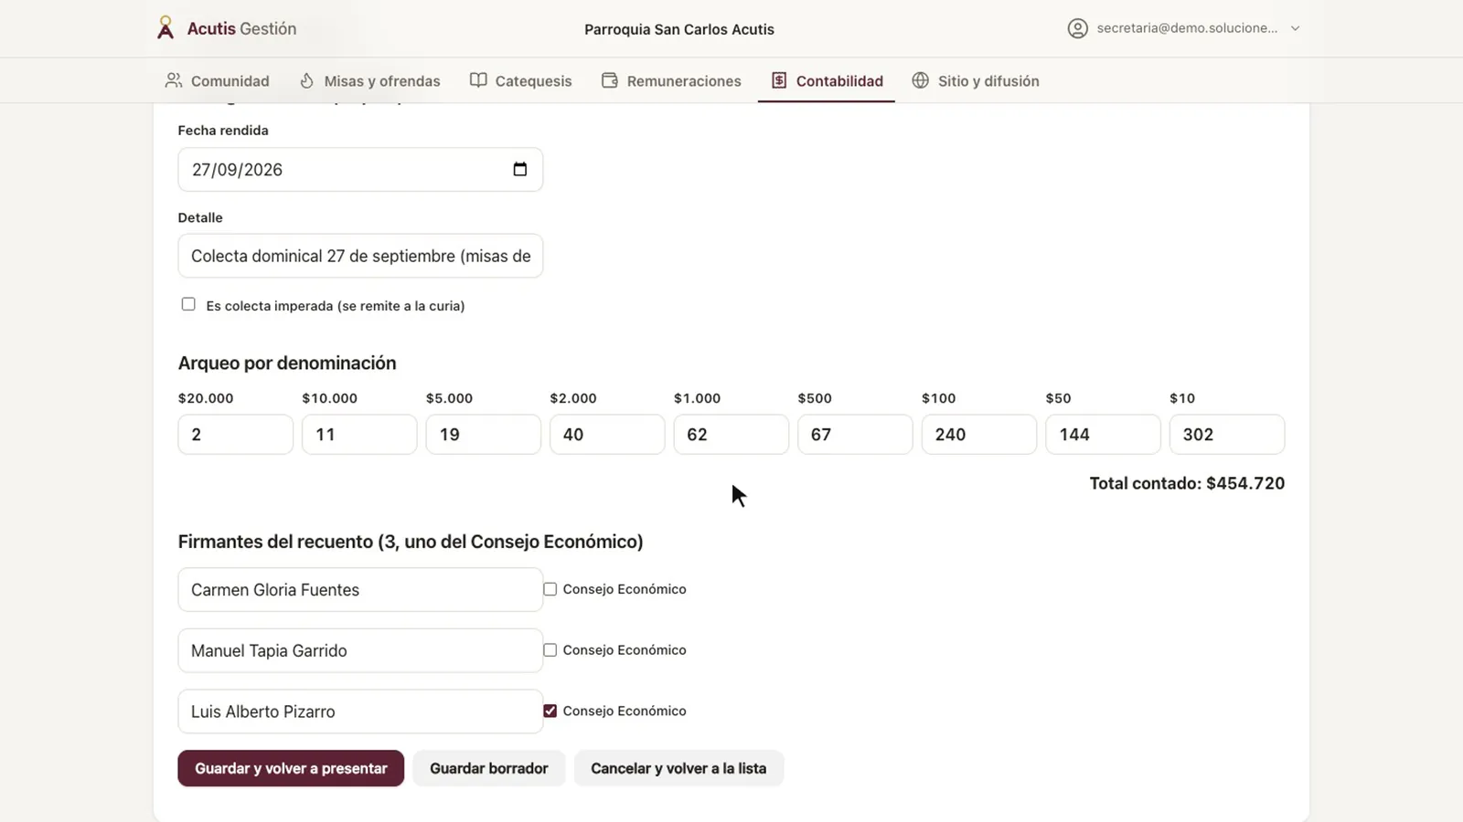Click the Remuneraciones wallet icon
Viewport: 1463px width, 822px height.
610,80
